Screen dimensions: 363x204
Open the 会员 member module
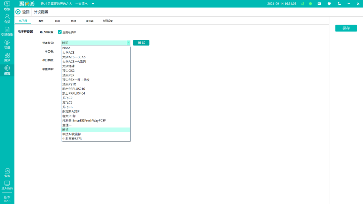(x=7, y=19)
